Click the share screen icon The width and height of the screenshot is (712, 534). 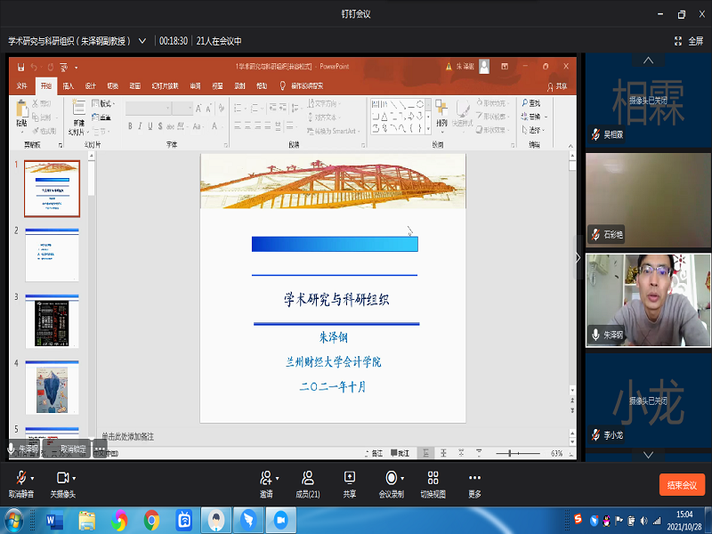349,479
